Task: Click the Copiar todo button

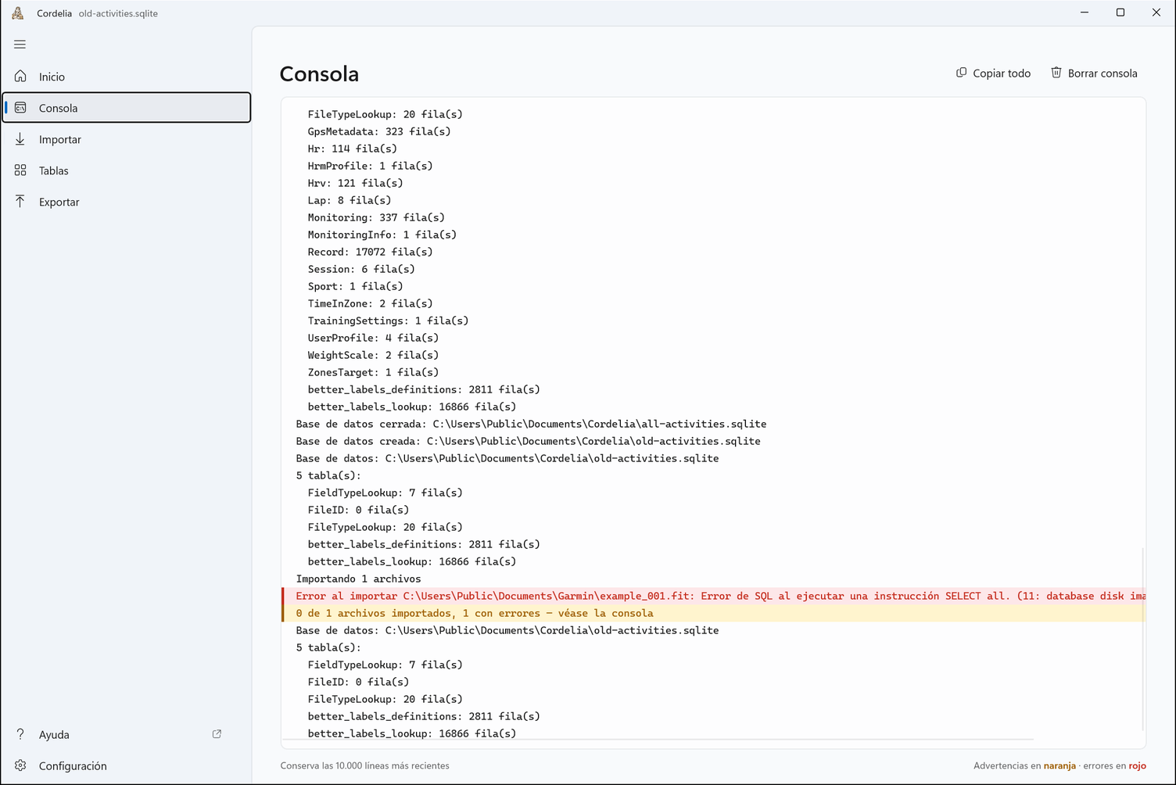Action: point(993,73)
